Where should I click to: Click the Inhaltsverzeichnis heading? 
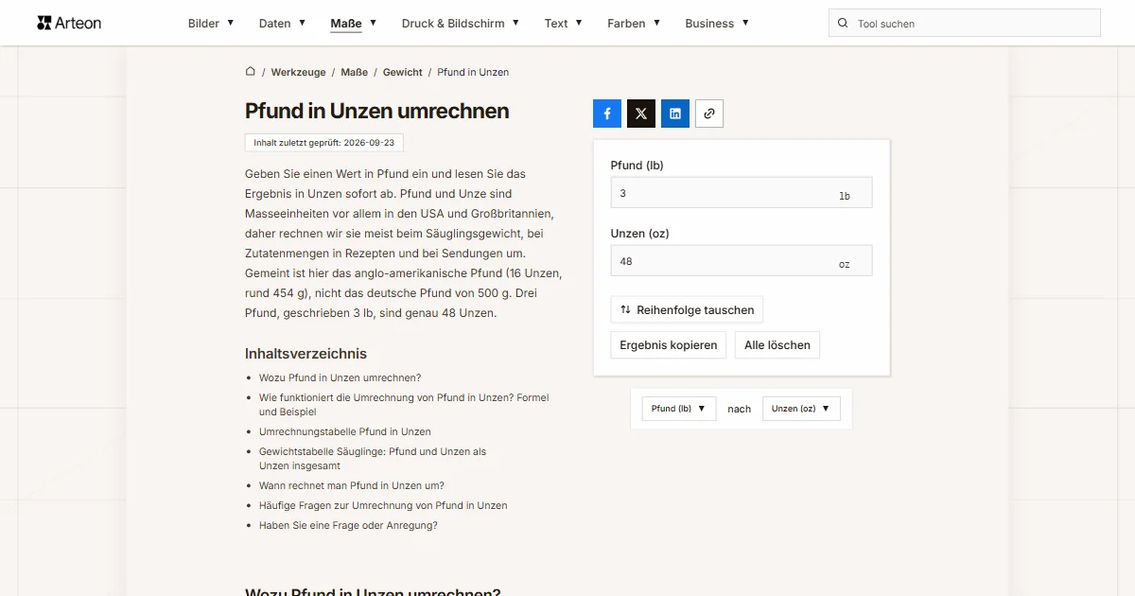pyautogui.click(x=306, y=354)
